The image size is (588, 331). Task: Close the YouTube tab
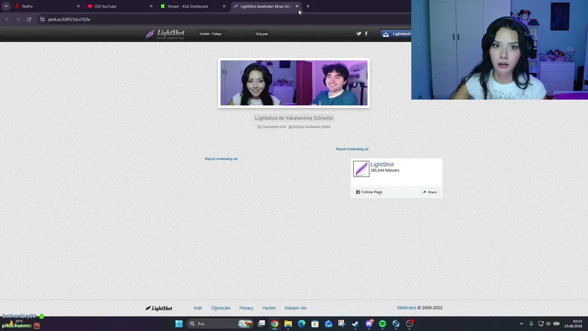click(x=151, y=6)
